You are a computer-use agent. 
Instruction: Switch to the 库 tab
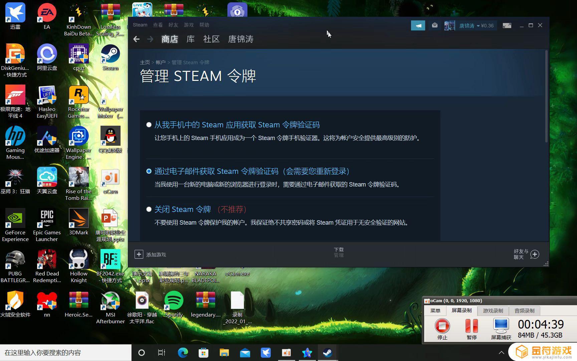click(x=190, y=39)
